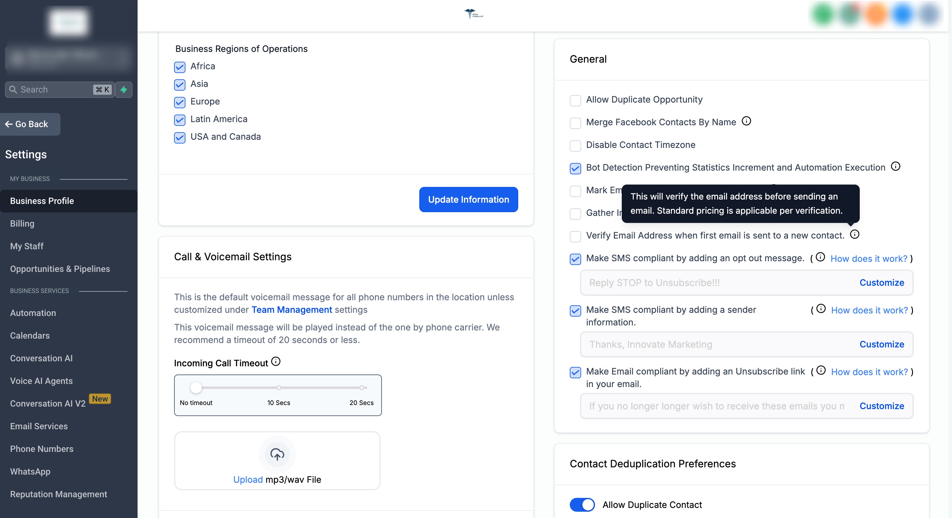Click 10 Secs point on timeout slider
This screenshot has width=952, height=518.
tap(279, 388)
